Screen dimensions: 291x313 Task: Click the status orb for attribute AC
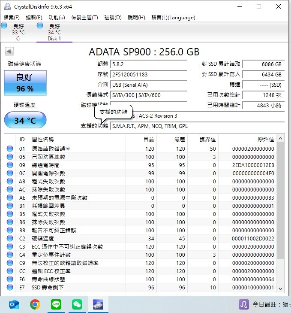coord(10,190)
